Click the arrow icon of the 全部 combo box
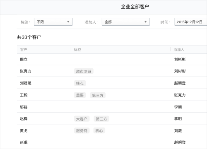This screenshot has width=207, height=149. [145, 22]
